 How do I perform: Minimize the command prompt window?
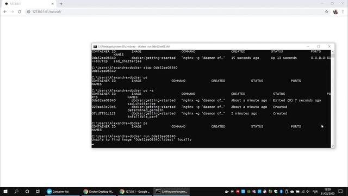click(x=308, y=46)
